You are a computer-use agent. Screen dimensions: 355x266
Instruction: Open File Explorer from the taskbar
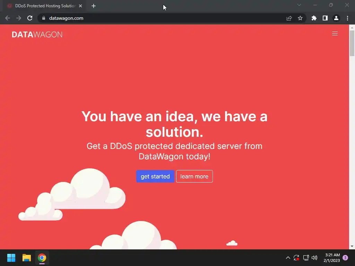point(26,258)
